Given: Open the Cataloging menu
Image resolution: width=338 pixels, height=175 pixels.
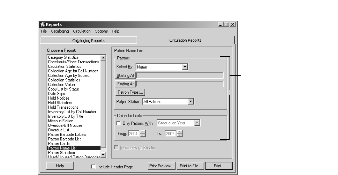Looking at the screenshot, I should click(60, 31).
